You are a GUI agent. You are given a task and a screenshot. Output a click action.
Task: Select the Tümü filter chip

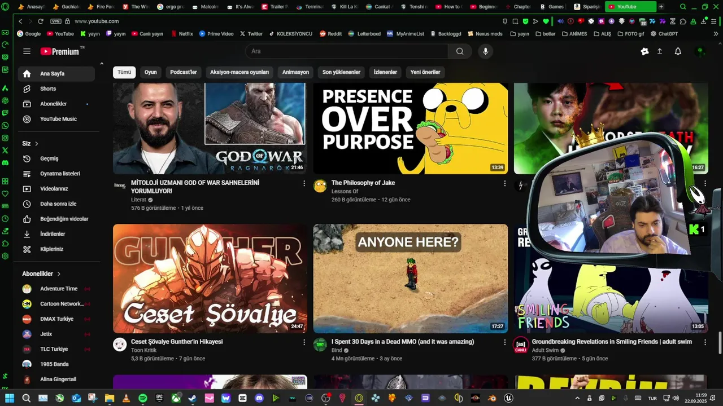pyautogui.click(x=124, y=72)
